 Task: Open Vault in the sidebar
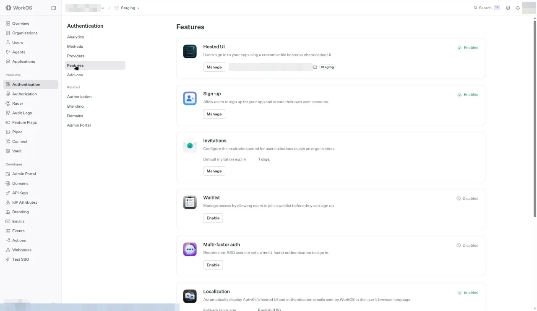point(31,151)
